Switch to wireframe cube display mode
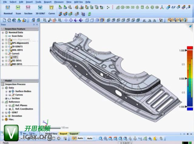 tap(87, 20)
